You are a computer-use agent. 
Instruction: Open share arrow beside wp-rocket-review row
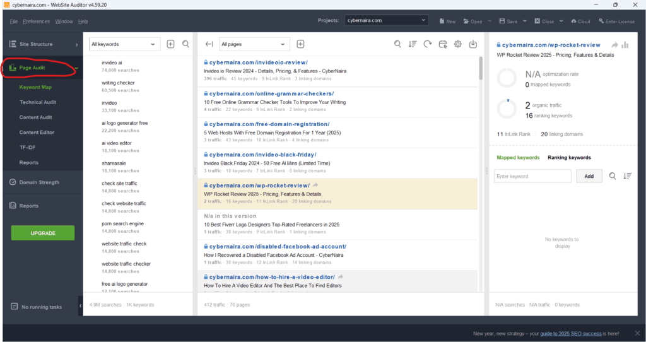coord(315,186)
